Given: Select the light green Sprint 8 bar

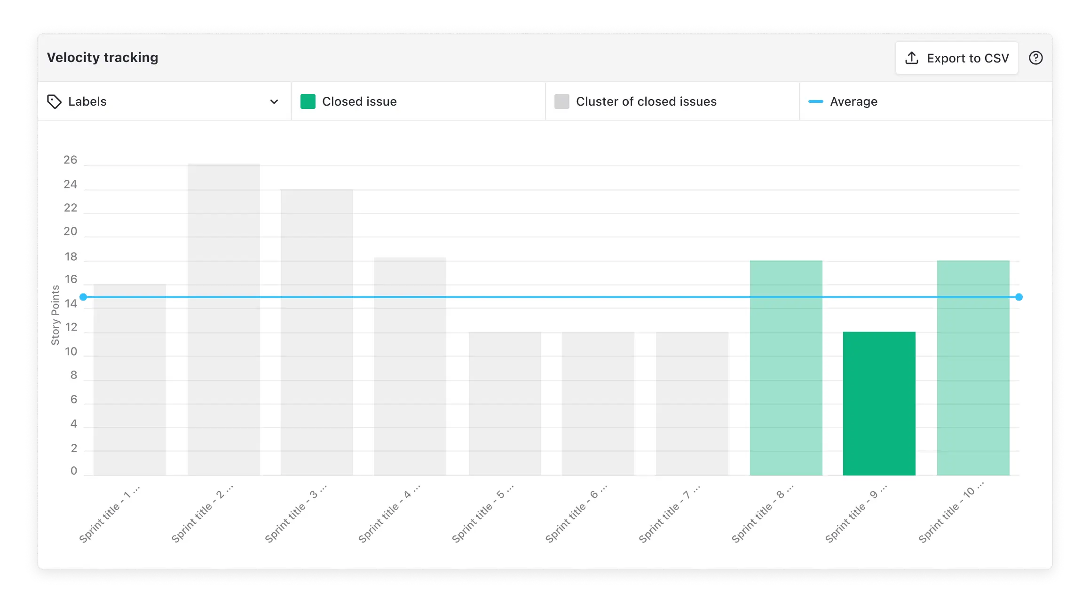Looking at the screenshot, I should pyautogui.click(x=786, y=368).
